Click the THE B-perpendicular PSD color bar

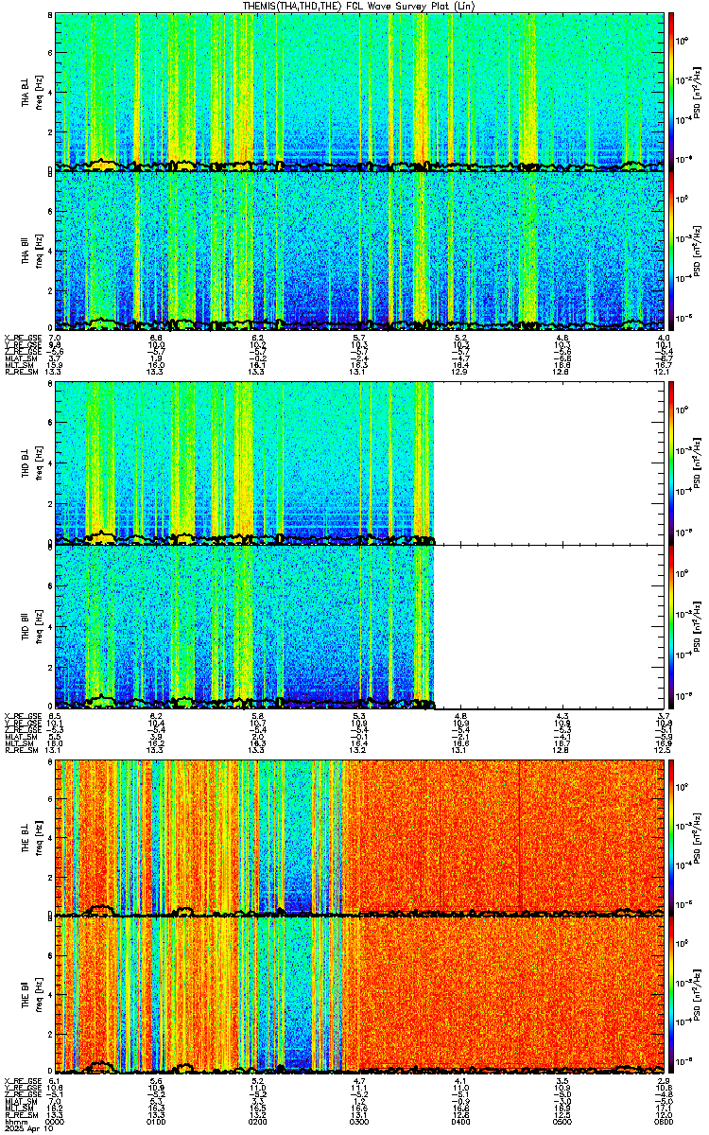(672, 836)
